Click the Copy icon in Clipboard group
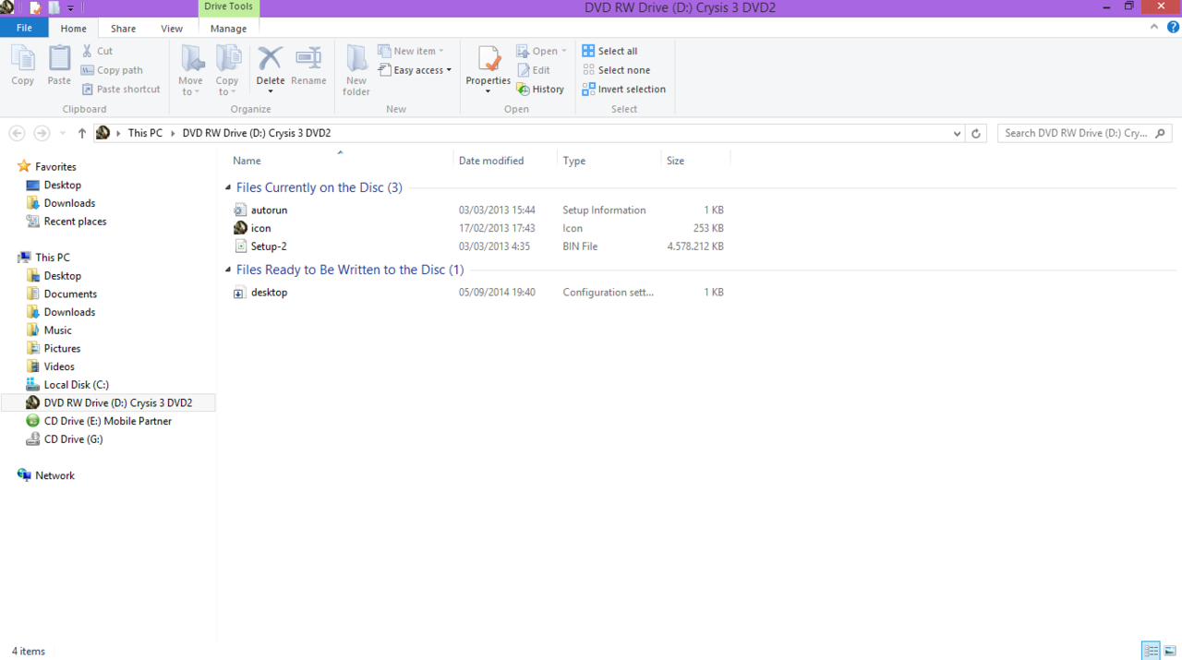The image size is (1182, 660). [x=23, y=66]
